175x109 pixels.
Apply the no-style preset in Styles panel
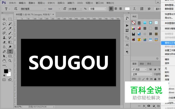point(133,23)
